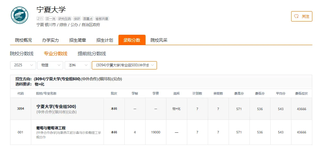Click 本科 cell in 葡萄与葡萄酒工程 row
Viewport: 321px width, 148px height.
pos(114,132)
